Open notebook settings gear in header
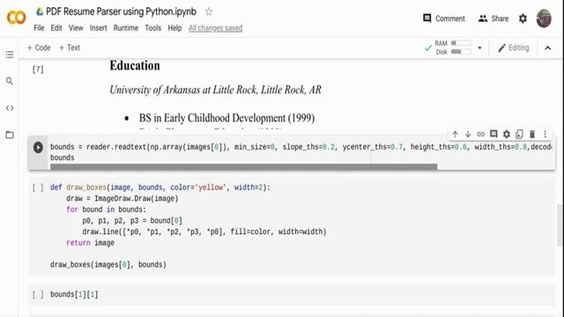 point(523,18)
